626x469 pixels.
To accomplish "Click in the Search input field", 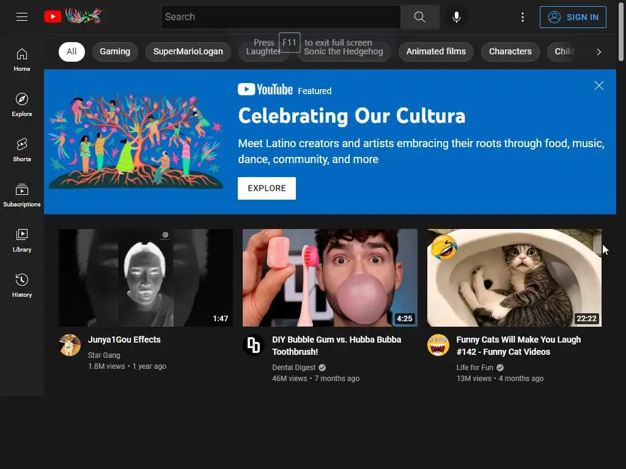I will point(281,16).
